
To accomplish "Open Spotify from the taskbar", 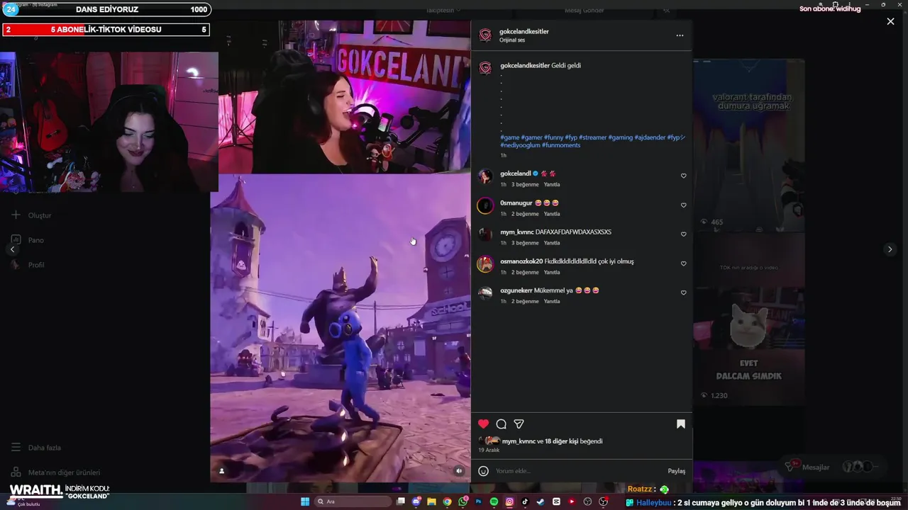I will pyautogui.click(x=494, y=501).
